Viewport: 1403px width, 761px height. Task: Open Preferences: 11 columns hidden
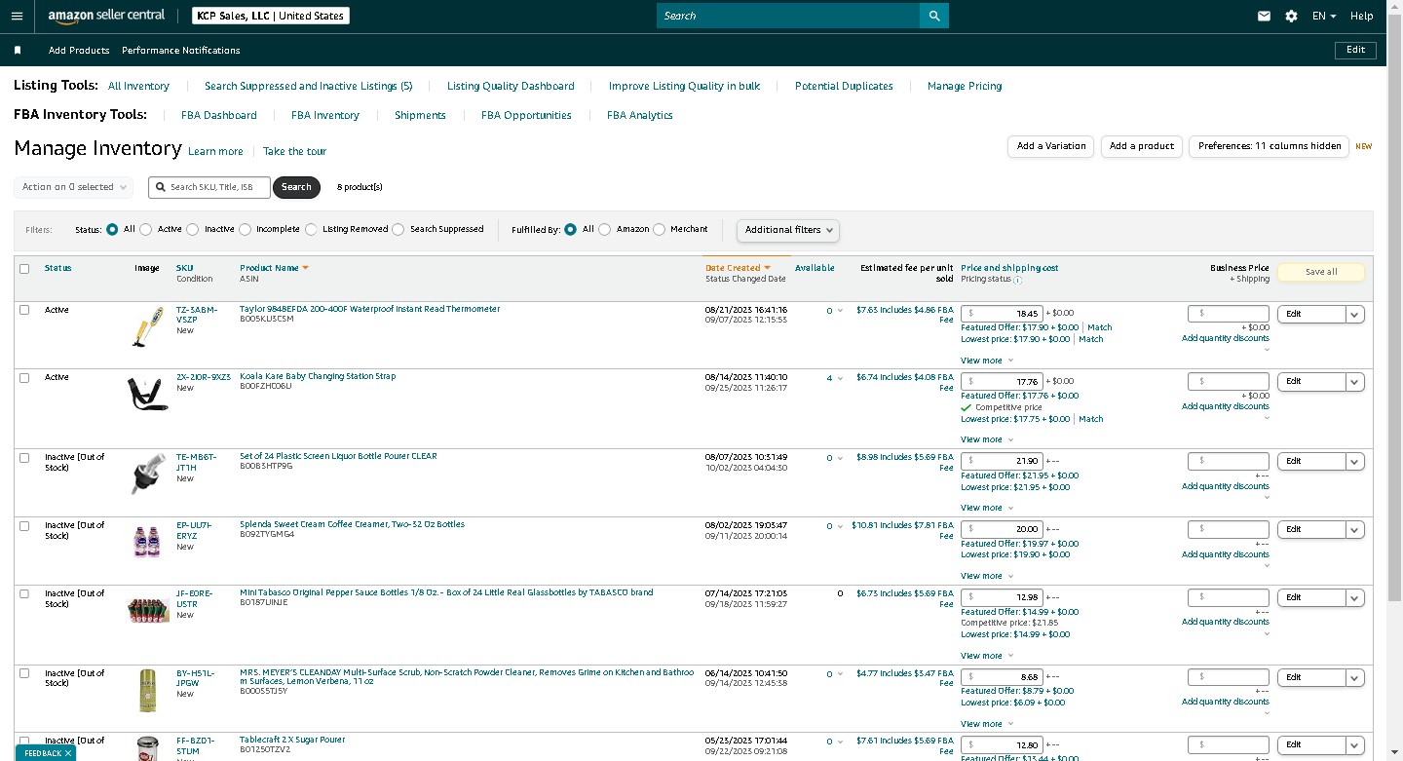pos(1270,146)
